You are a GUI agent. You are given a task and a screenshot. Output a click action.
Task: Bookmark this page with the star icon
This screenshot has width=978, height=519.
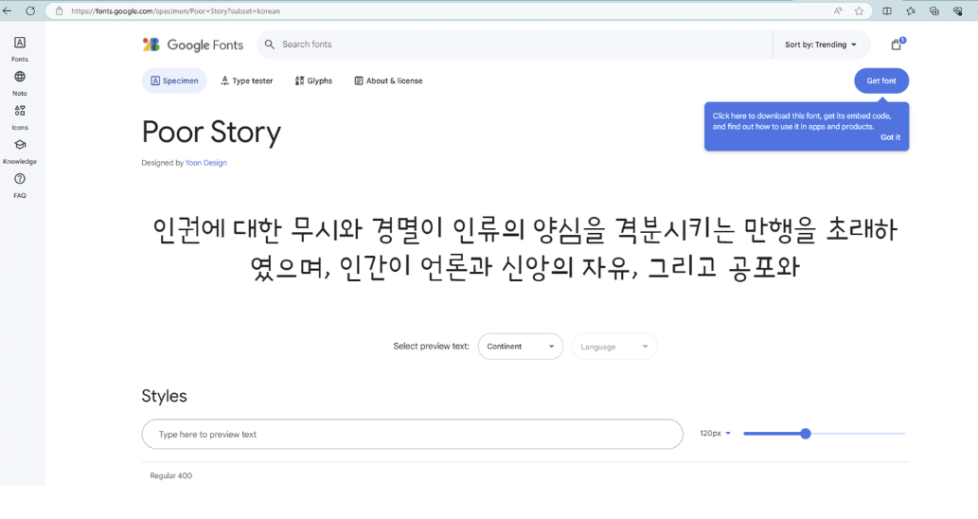pos(859,10)
